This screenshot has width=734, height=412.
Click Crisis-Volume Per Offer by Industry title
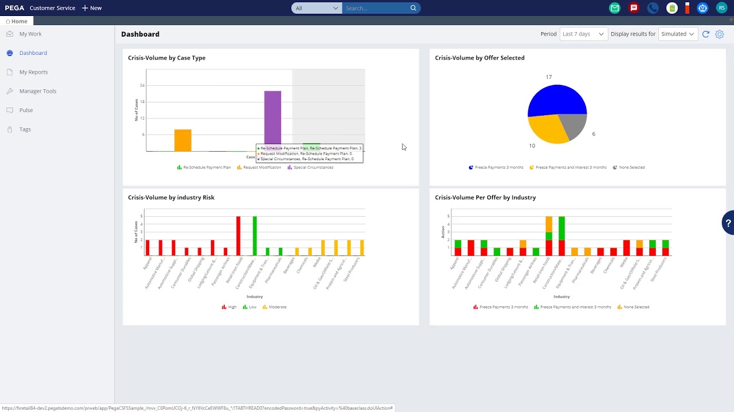click(485, 197)
